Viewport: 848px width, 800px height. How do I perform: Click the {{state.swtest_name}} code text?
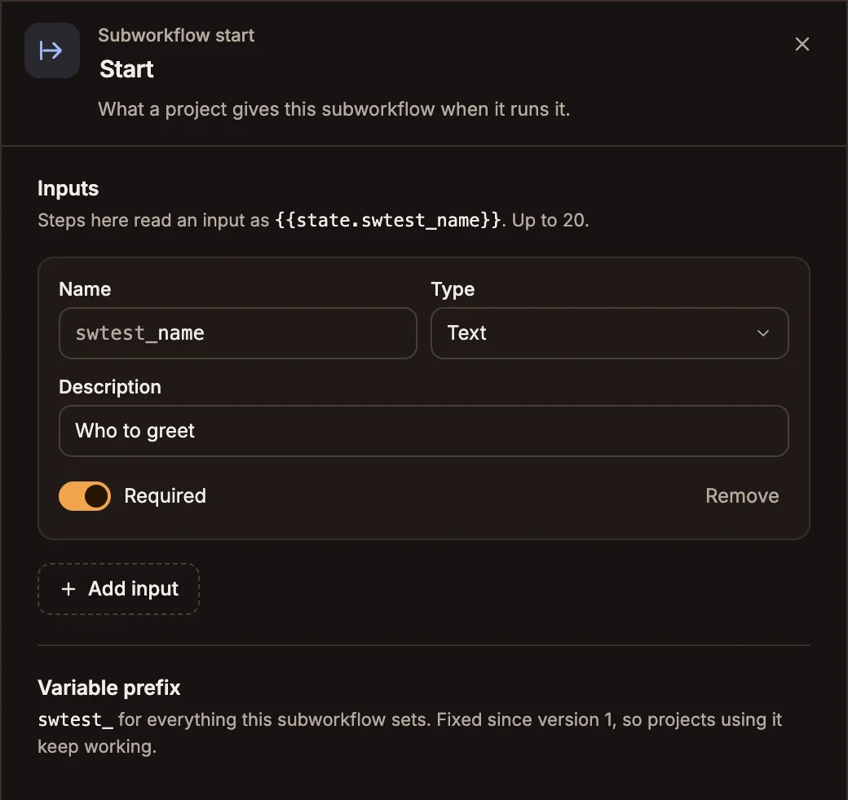[388, 221]
